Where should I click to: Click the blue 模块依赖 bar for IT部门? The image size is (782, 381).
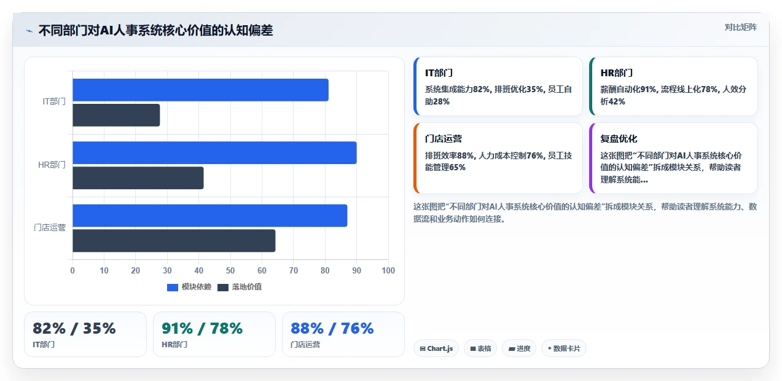pos(200,90)
